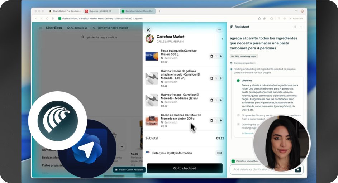The width and height of the screenshot is (338, 183).
Task: Swap icon beside Bacon en lonchas Best match
Action: pyautogui.click(x=162, y=122)
